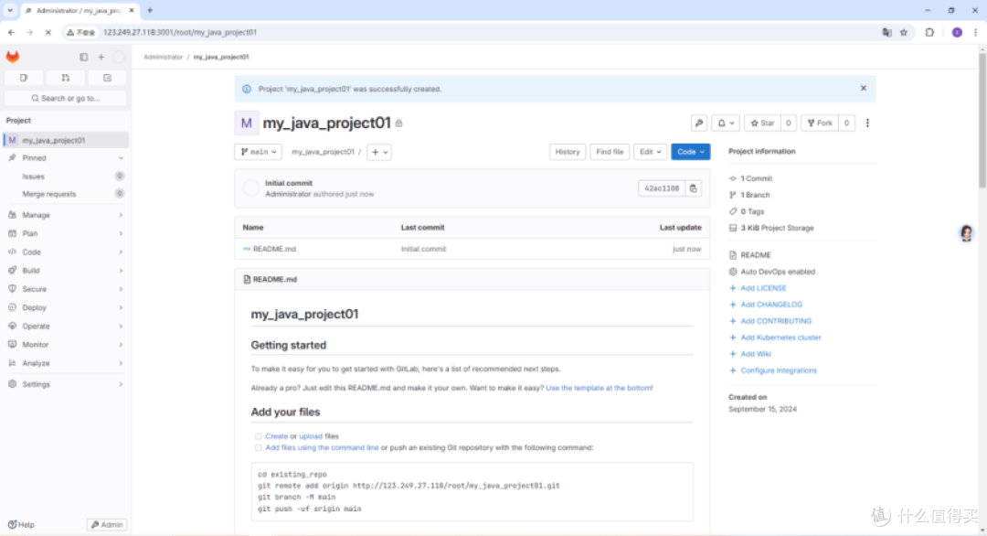Viewport: 987px width, 536px height.
Task: Click the floating assistant avatar at right edge
Action: 966,233
